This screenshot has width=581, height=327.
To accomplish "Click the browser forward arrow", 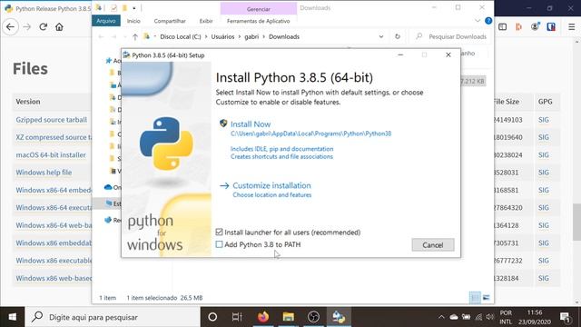I will click(x=26, y=26).
